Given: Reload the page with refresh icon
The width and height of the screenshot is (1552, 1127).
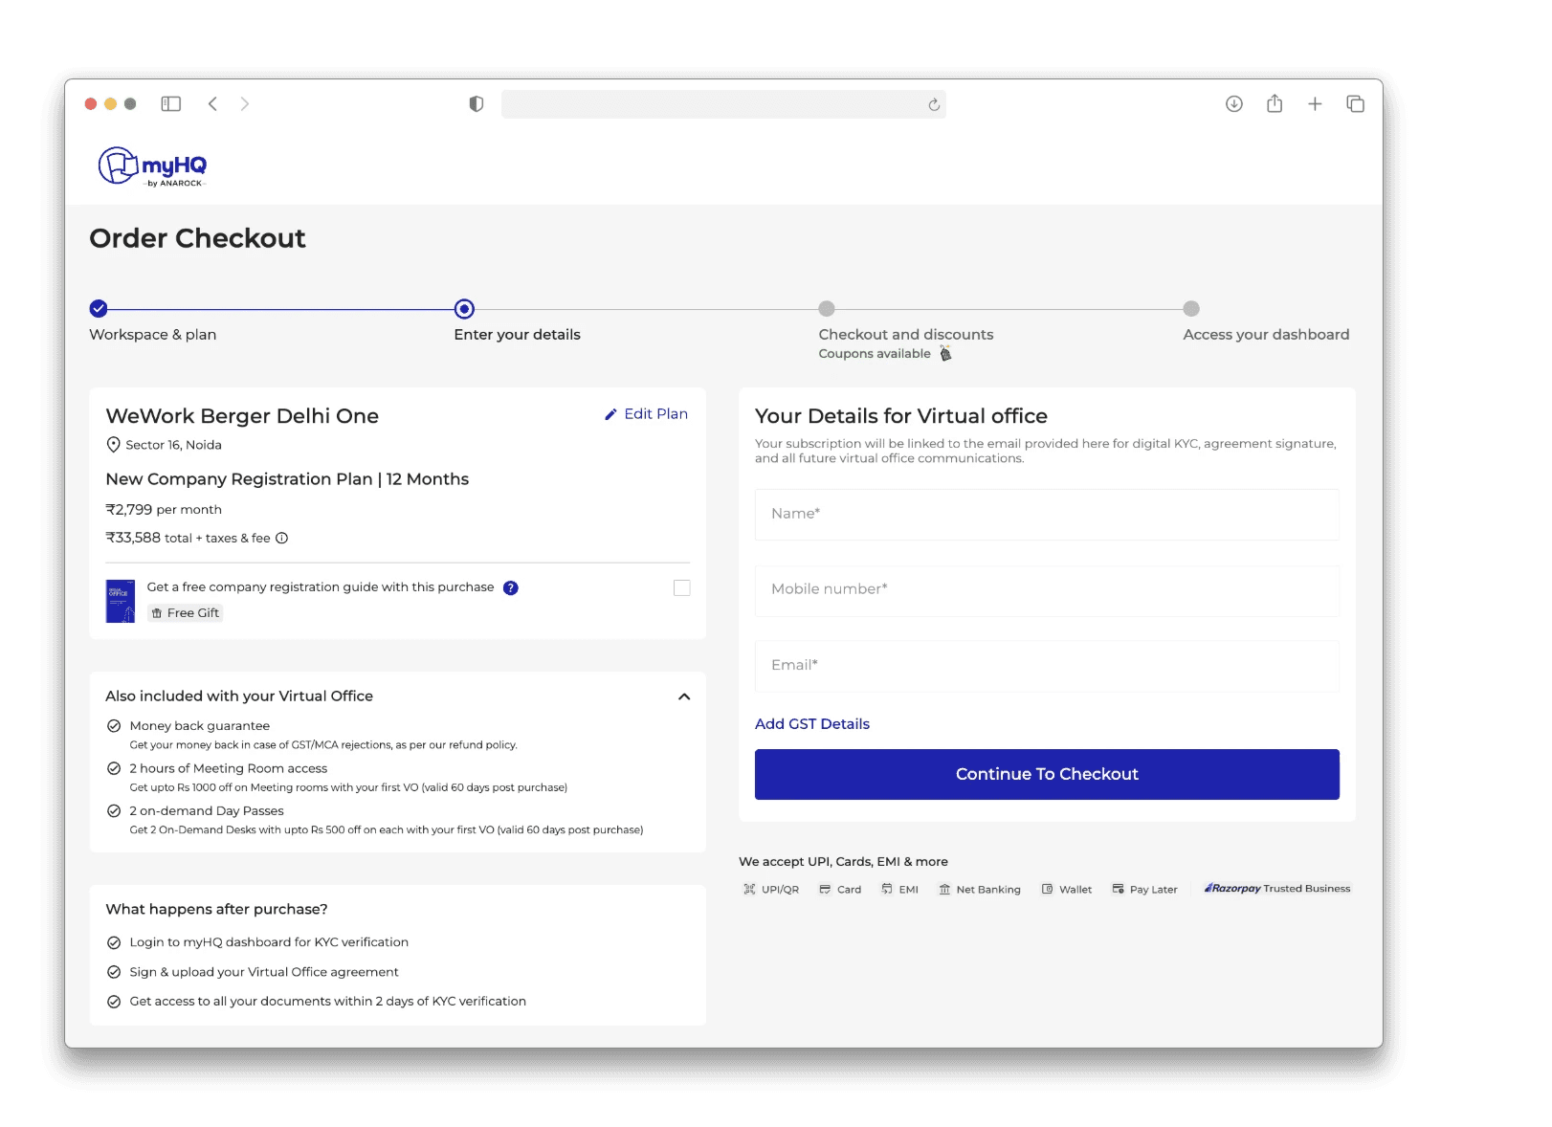Looking at the screenshot, I should [x=934, y=104].
